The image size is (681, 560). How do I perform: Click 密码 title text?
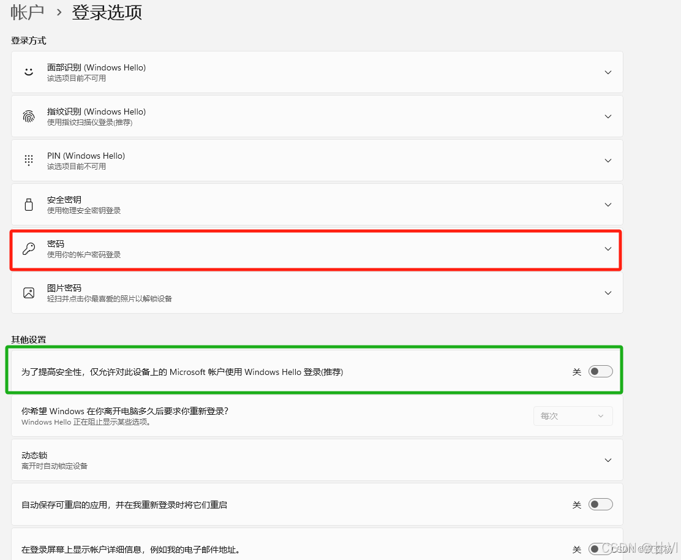[56, 244]
